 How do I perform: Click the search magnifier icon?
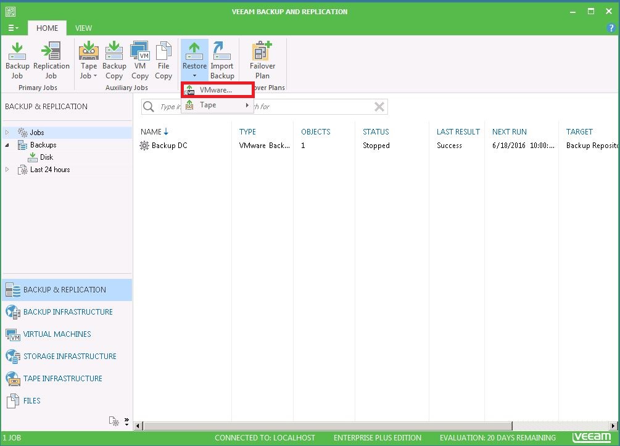tap(148, 107)
